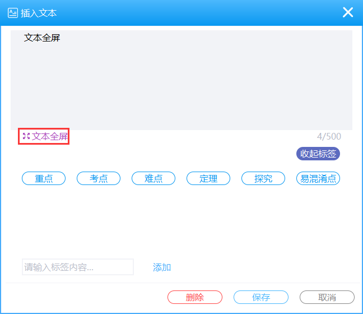Click the typed text 文本全屏 in editor
The image size is (363, 314).
42,38
